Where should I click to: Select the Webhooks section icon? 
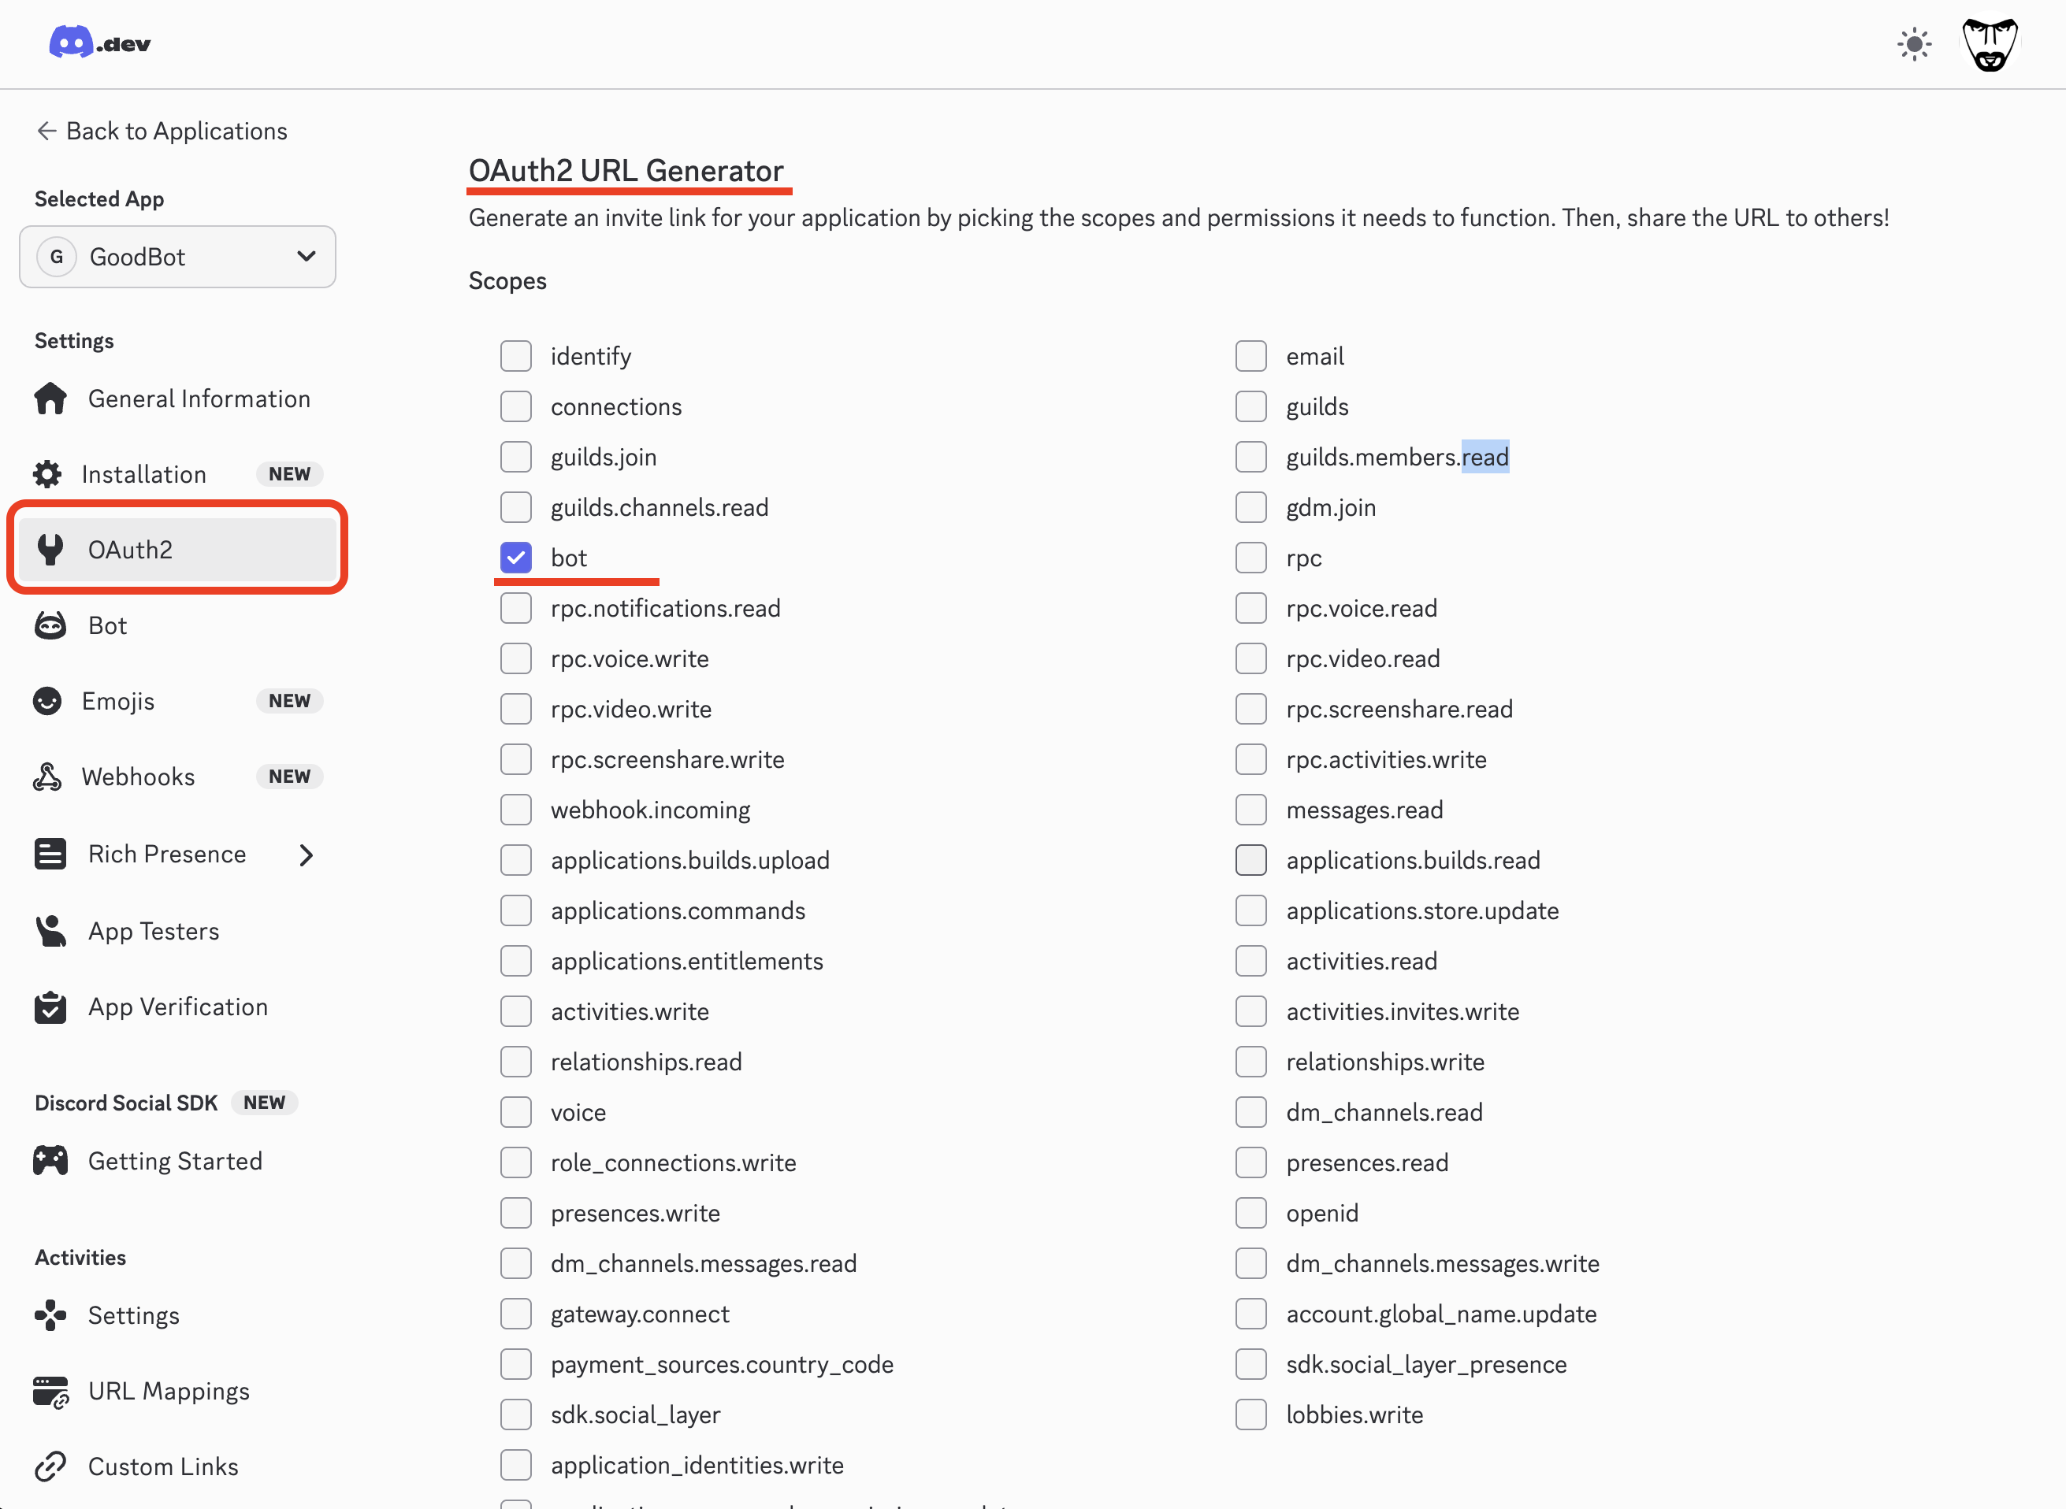coord(50,776)
